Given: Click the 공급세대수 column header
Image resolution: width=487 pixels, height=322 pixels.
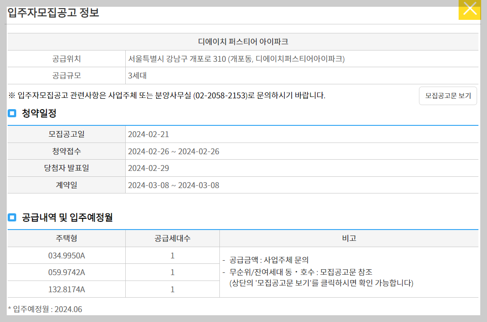Looking at the screenshot, I should (x=173, y=239).
